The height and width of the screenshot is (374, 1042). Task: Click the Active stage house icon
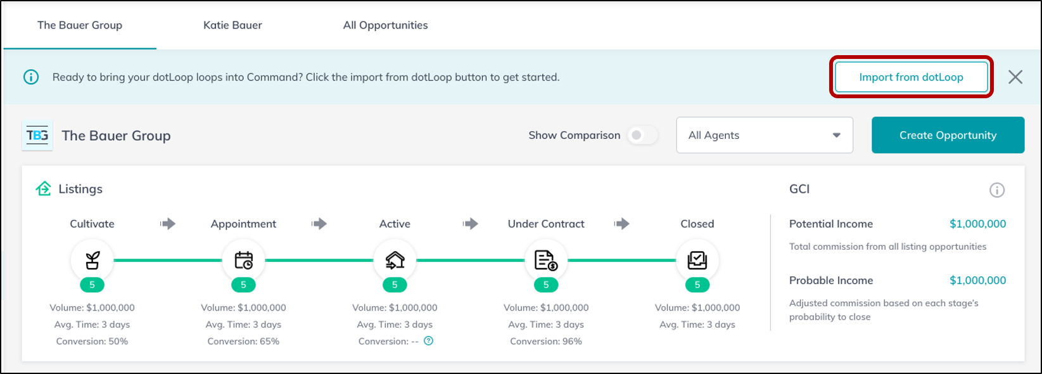coord(395,260)
